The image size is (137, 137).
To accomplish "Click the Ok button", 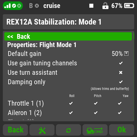I will point(122,130).
